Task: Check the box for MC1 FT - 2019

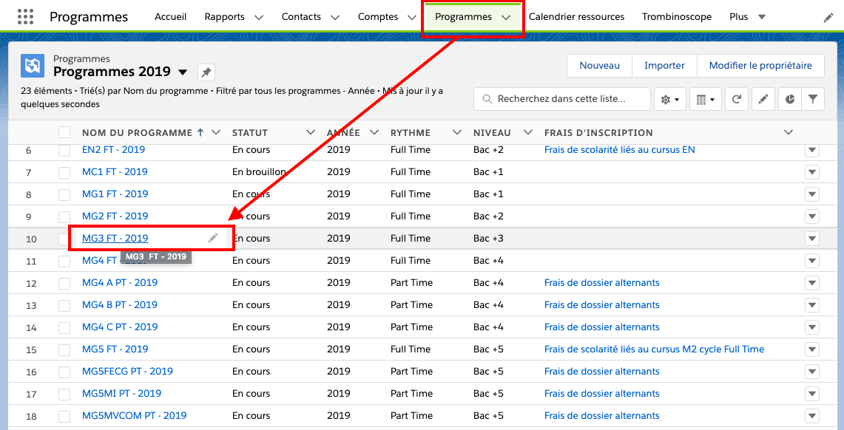Action: point(64,172)
